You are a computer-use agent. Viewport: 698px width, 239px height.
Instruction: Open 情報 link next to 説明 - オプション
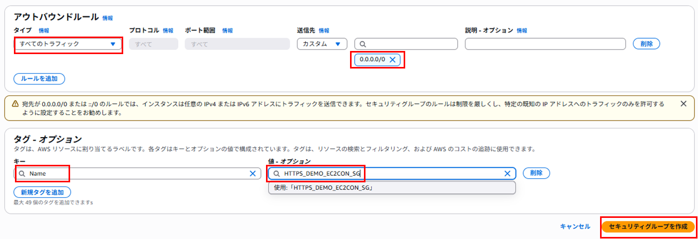click(522, 30)
